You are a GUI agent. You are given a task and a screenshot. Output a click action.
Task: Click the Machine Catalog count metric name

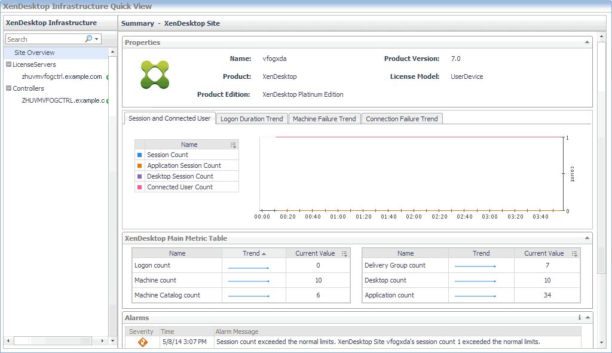coord(167,295)
